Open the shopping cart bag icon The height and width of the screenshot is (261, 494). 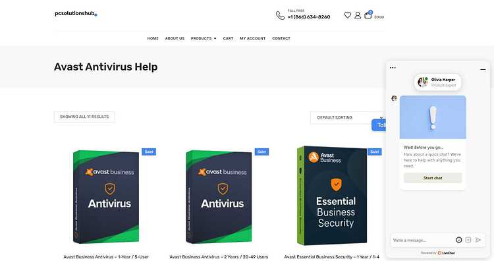click(x=368, y=14)
